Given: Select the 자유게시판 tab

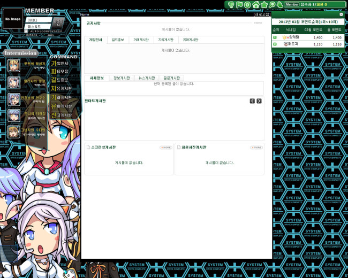Looking at the screenshot, I should (166, 40).
